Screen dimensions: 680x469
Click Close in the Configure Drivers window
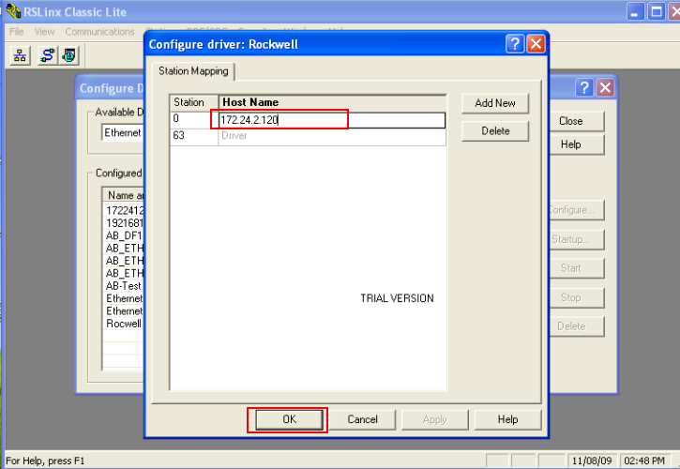(x=576, y=122)
